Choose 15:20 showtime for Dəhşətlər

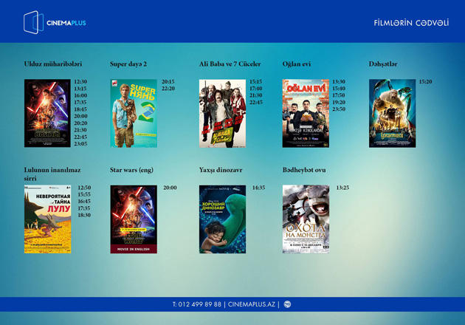pos(425,82)
